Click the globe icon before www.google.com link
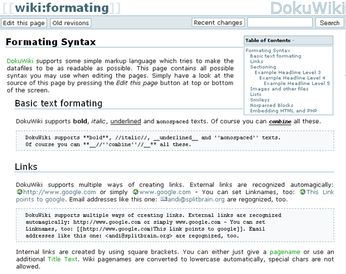This screenshot has height=274, width=346. (135, 192)
